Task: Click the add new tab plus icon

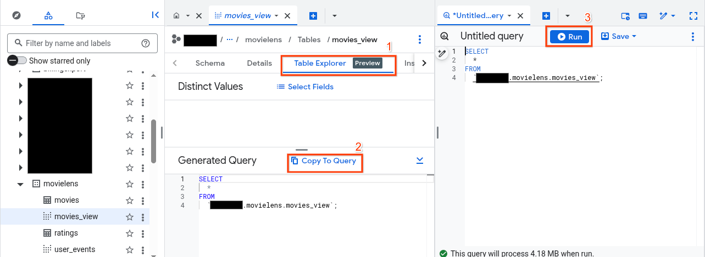Action: pos(313,16)
